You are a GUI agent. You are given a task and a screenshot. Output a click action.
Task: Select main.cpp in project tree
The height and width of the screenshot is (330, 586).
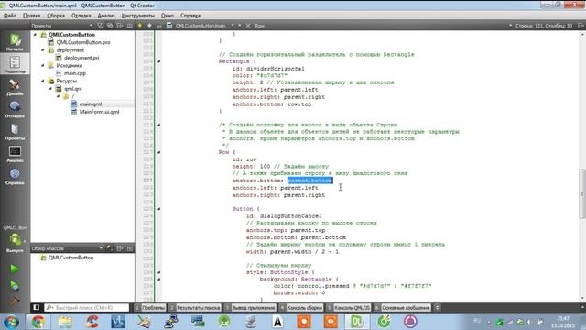click(75, 73)
